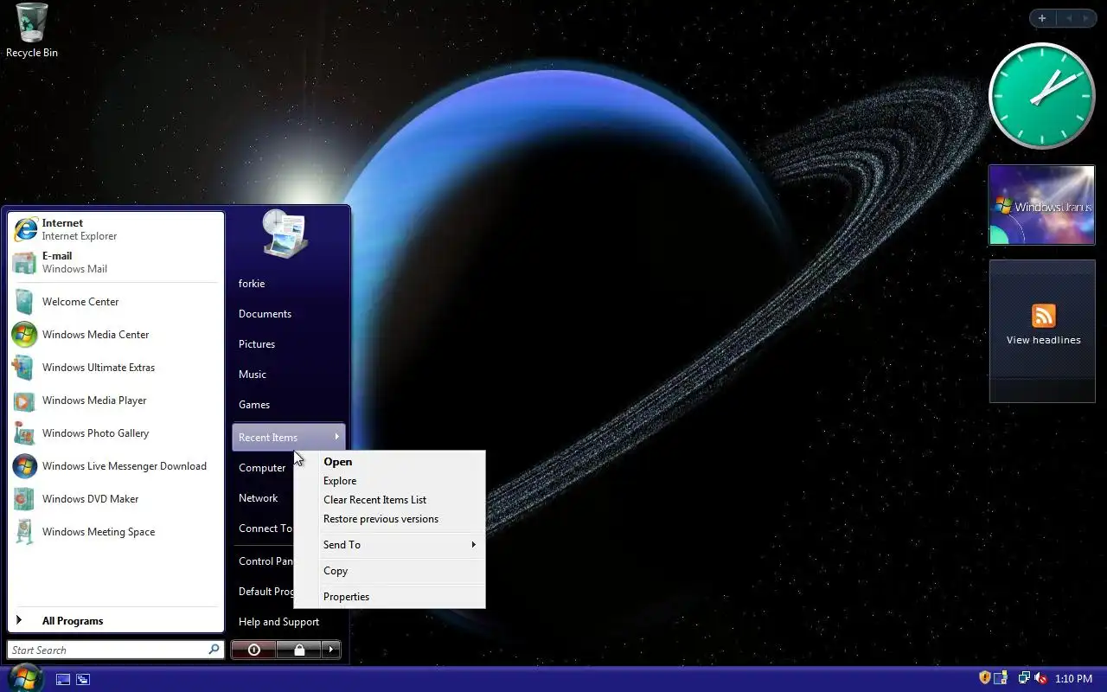Expand the All Programs list

point(116,621)
